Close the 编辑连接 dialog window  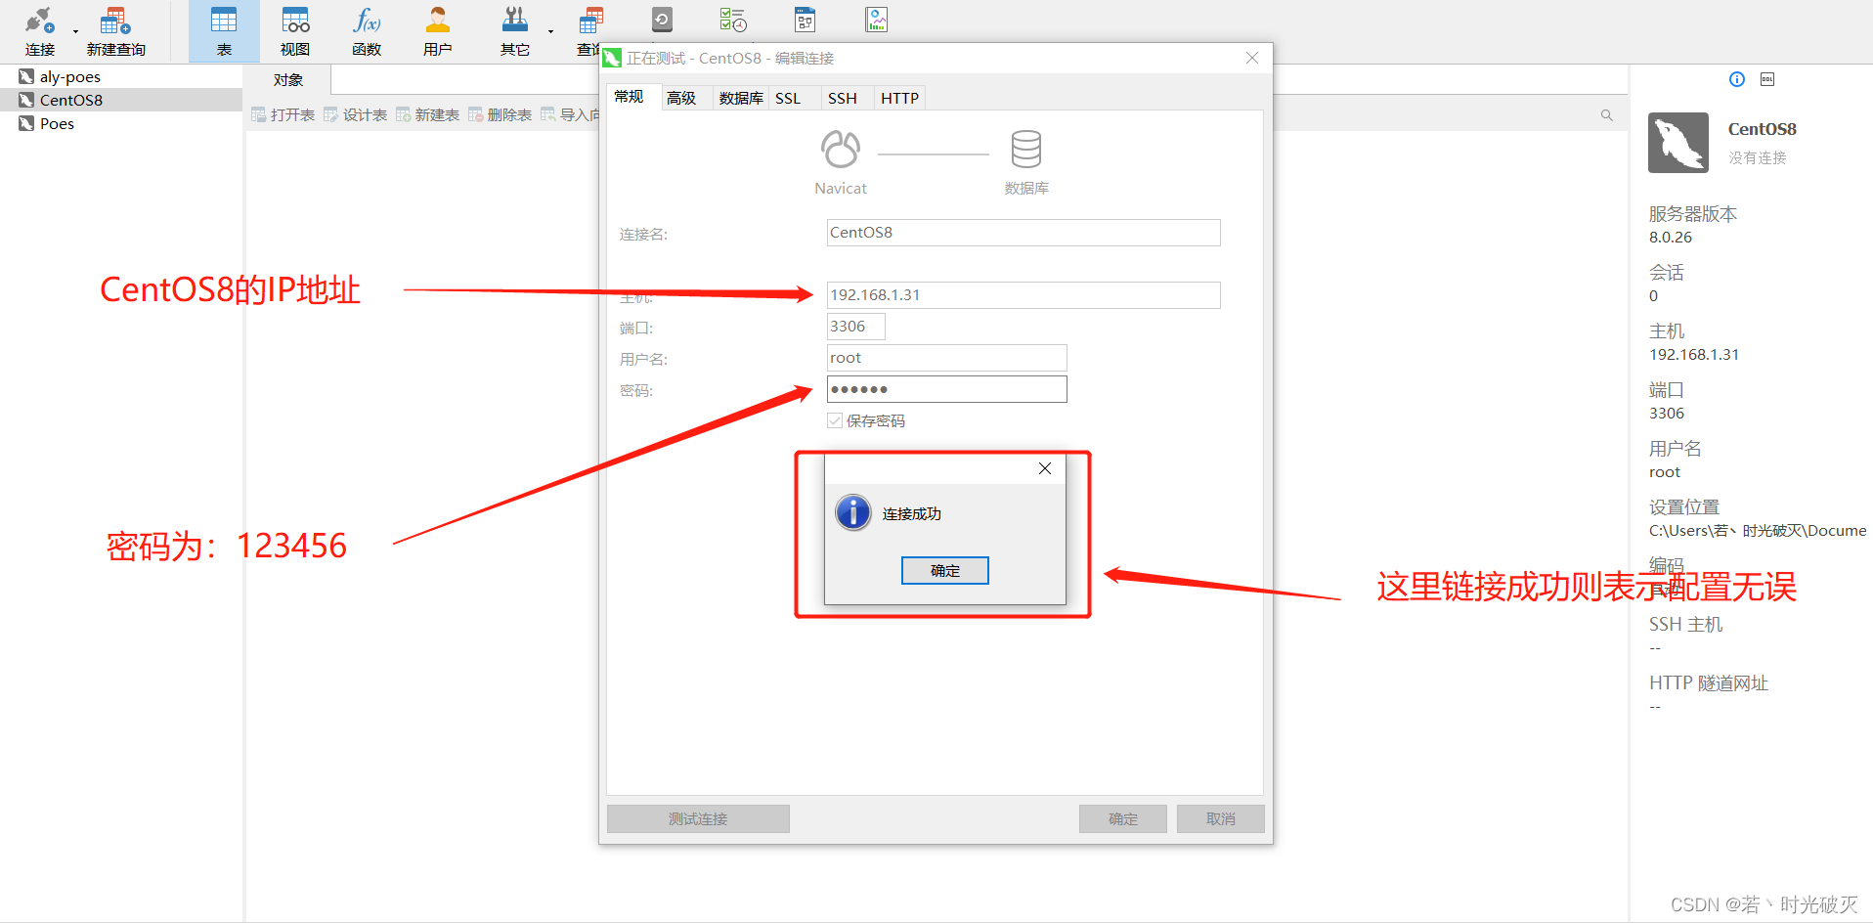[x=1252, y=58]
